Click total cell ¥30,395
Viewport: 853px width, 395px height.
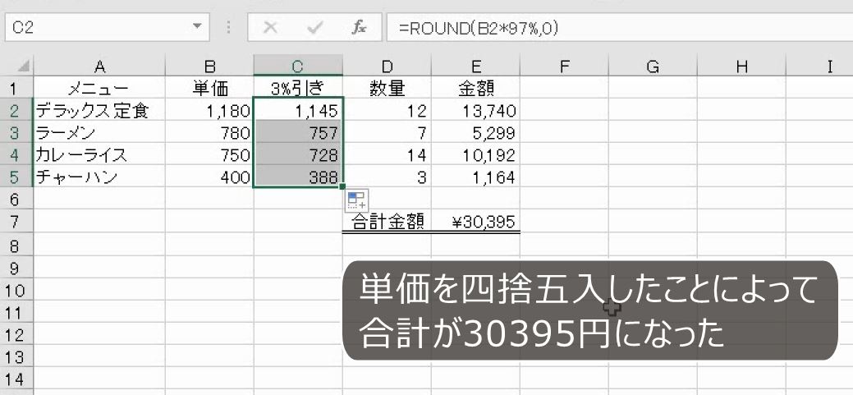point(475,222)
